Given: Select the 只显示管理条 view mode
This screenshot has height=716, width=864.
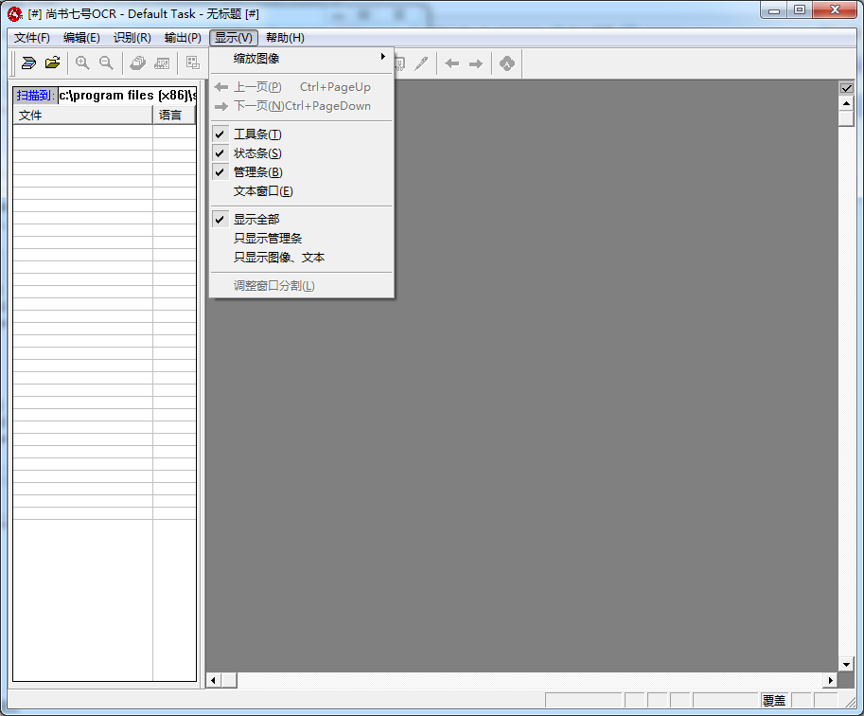Looking at the screenshot, I should tap(302, 239).
